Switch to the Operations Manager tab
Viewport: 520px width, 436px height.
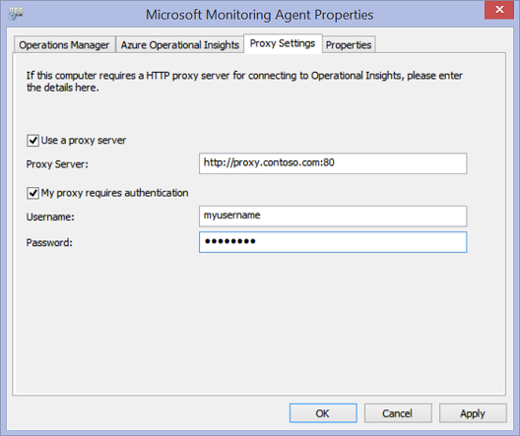(x=64, y=44)
